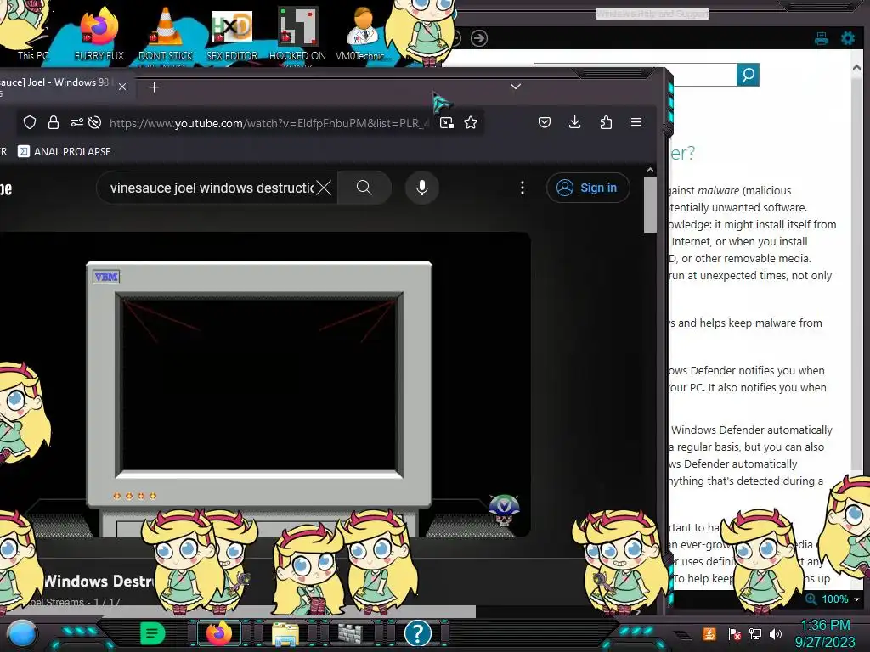Open the Firefox hamburger application menu
870x652 pixels.
click(636, 122)
